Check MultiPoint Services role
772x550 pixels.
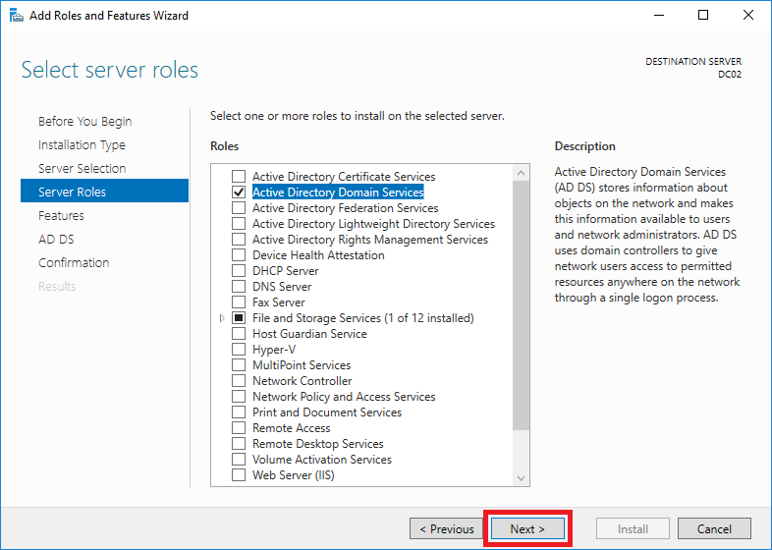[x=239, y=365]
